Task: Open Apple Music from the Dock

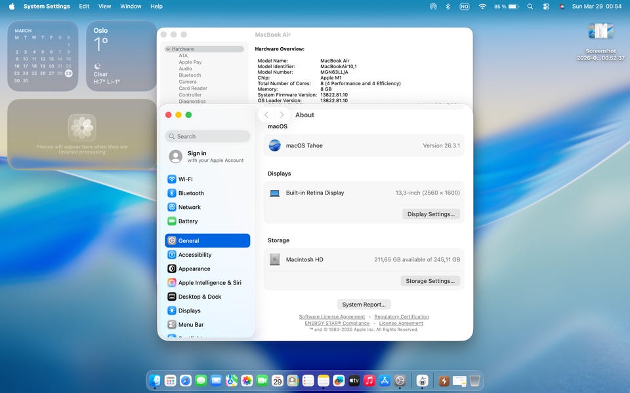Action: tap(369, 381)
